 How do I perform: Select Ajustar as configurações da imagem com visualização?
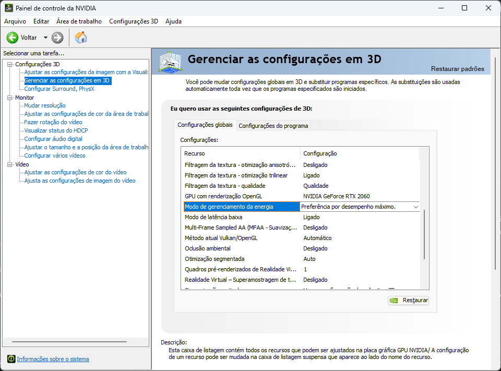click(86, 72)
